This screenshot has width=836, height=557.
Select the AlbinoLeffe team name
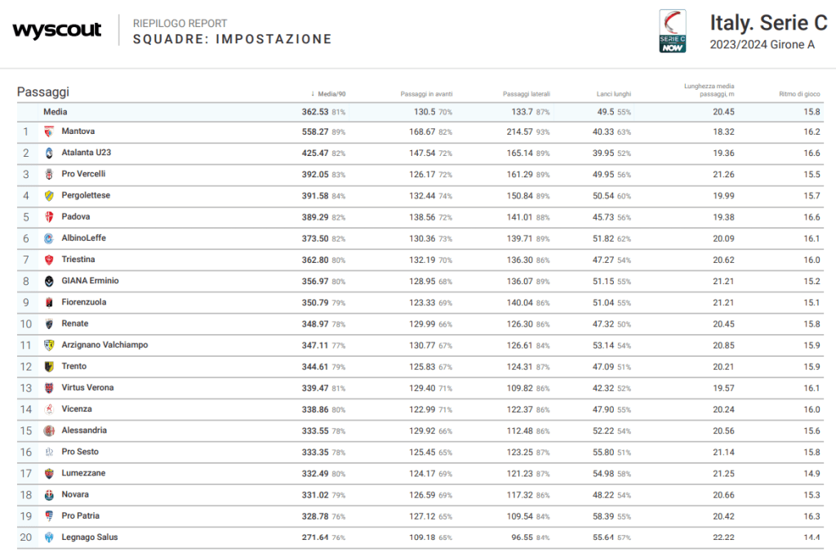coord(83,238)
